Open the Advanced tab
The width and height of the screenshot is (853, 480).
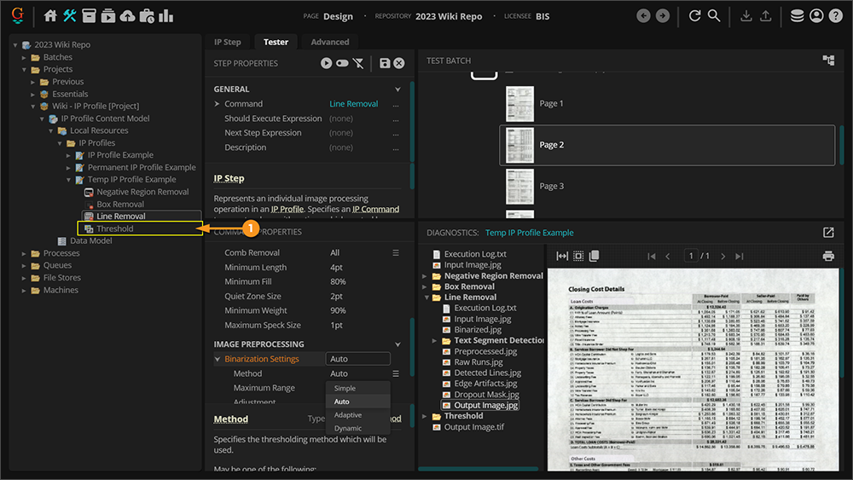click(x=329, y=42)
